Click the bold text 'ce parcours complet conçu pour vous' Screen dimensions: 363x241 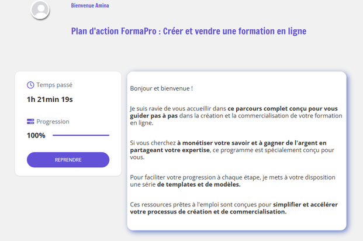283,108
